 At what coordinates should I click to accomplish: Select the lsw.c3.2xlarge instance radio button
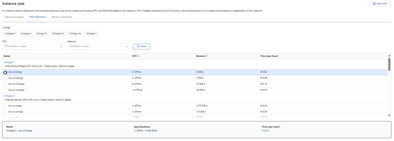click(5, 84)
